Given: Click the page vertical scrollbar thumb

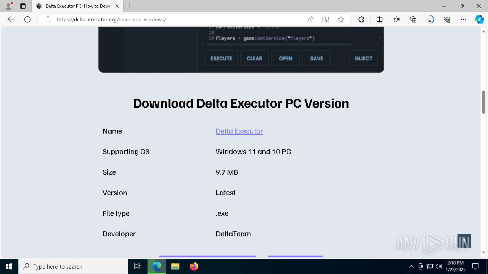Looking at the screenshot, I should (484, 102).
